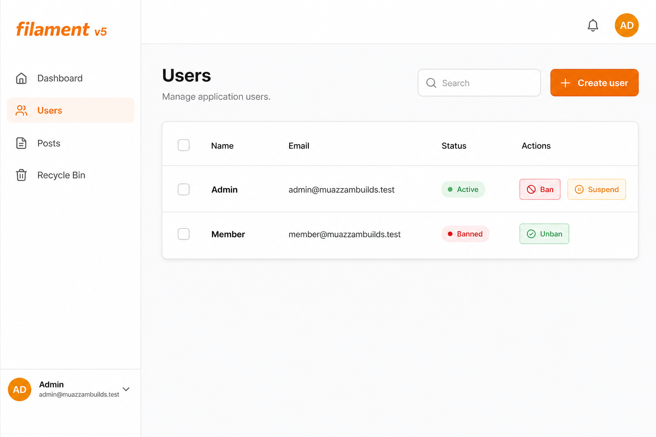Click the Status column header
This screenshot has height=437, width=656.
[x=454, y=146]
